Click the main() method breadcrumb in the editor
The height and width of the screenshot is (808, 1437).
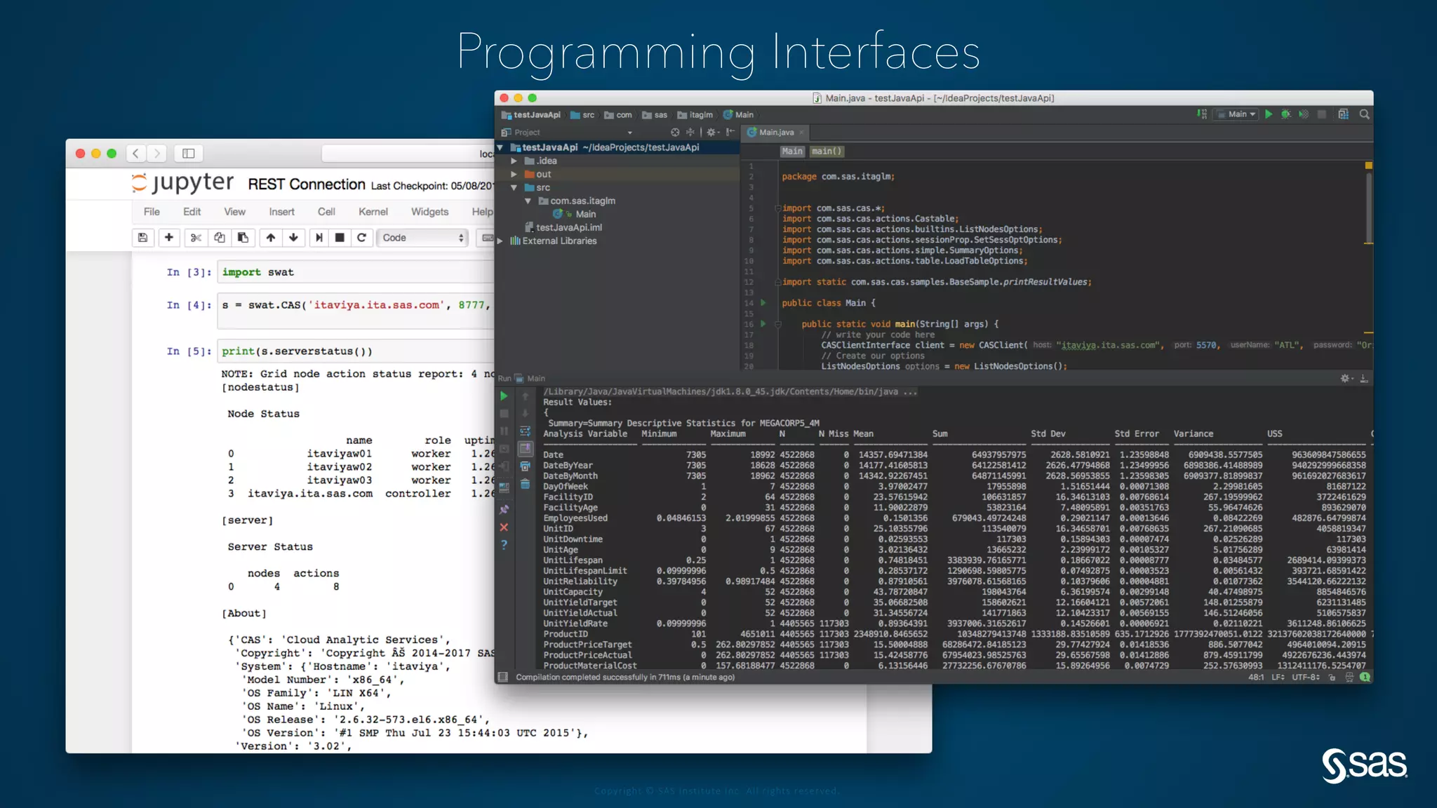(x=827, y=151)
